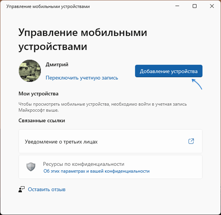Screen dimensions: 221x215
Task: Click the Дмитрий profile avatar picture
Action: (30, 71)
